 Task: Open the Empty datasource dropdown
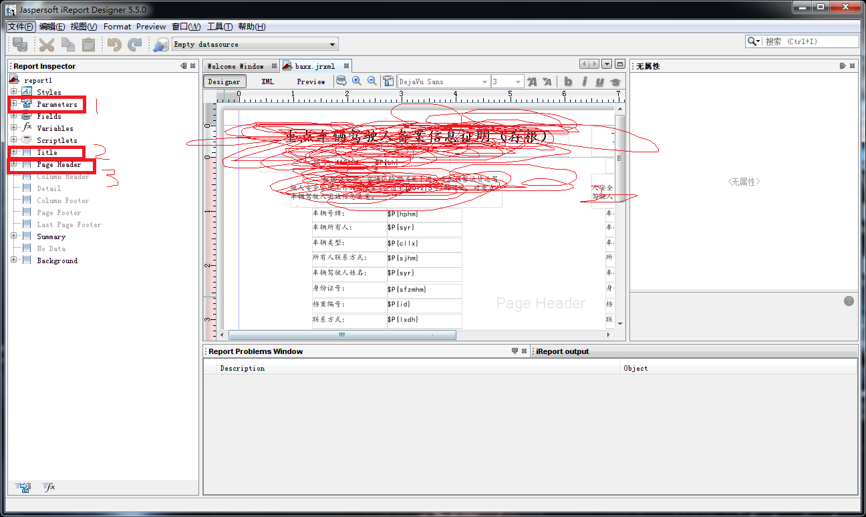pos(333,45)
